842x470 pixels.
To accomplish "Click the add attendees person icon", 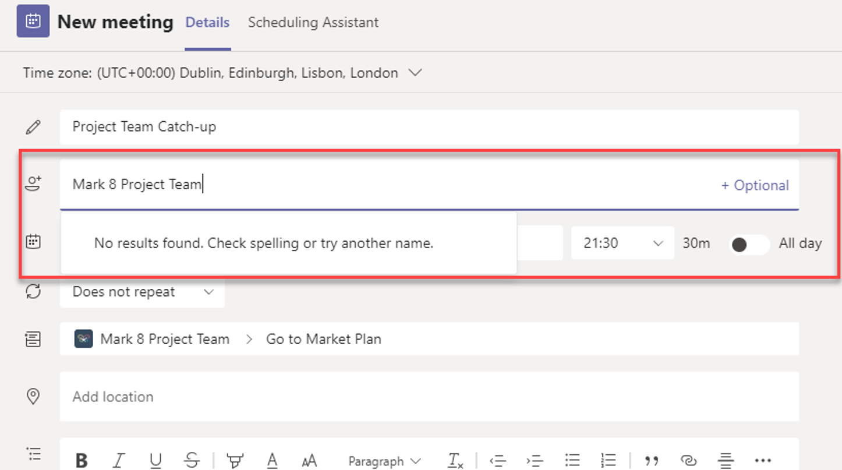I will pyautogui.click(x=33, y=185).
